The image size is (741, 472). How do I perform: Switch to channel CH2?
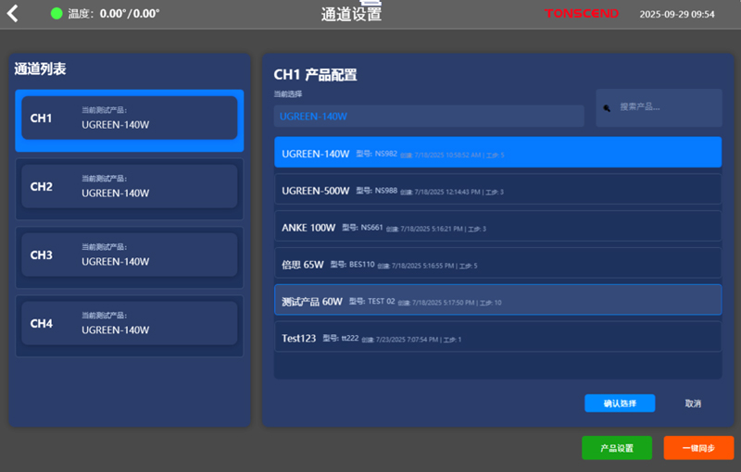(129, 187)
